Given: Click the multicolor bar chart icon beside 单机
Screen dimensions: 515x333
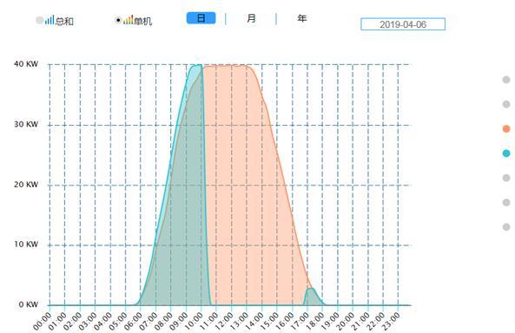Looking at the screenshot, I should (129, 20).
